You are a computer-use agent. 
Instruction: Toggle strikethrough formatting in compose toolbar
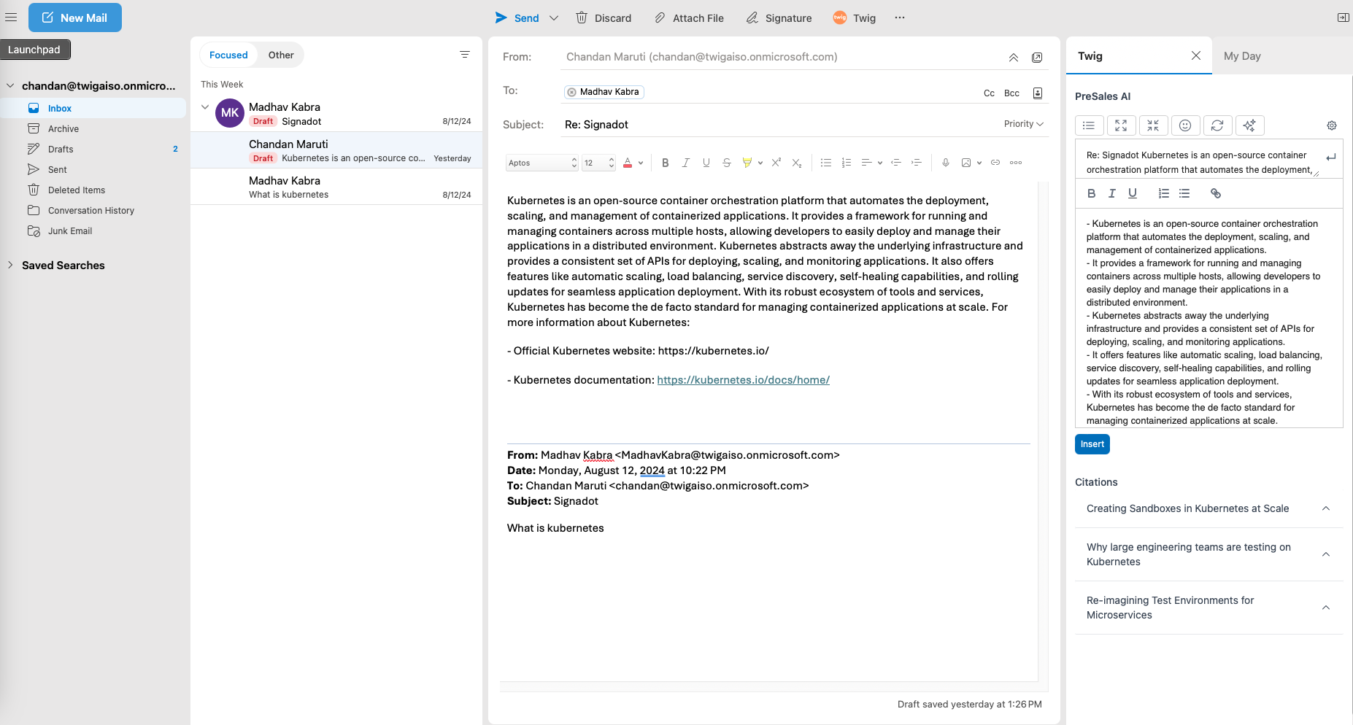(x=726, y=163)
